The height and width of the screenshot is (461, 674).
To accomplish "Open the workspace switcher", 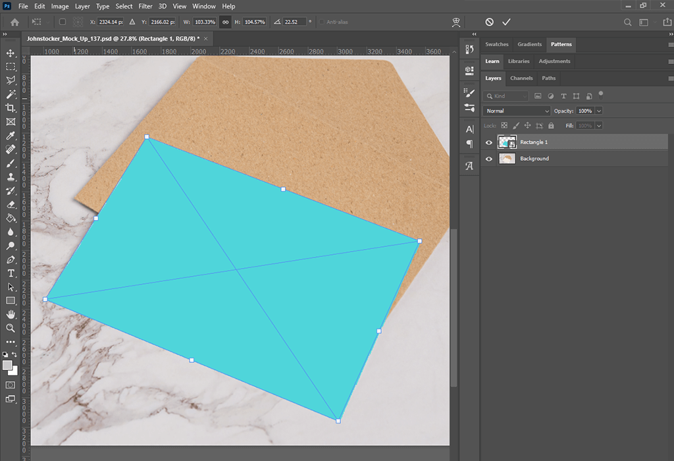I will pyautogui.click(x=644, y=22).
